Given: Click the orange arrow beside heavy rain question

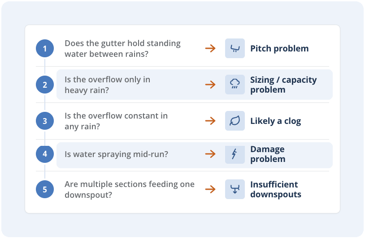Looking at the screenshot, I should point(210,85).
